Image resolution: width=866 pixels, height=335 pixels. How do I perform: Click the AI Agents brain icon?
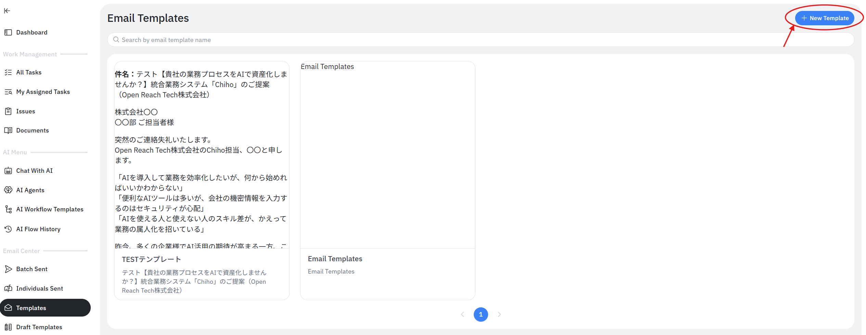[8, 190]
